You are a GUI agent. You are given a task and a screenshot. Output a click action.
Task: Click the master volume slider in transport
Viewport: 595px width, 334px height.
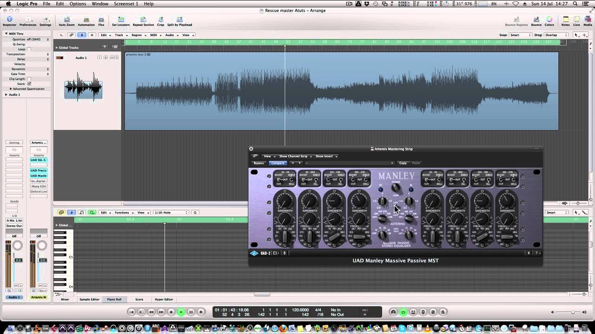(572, 312)
